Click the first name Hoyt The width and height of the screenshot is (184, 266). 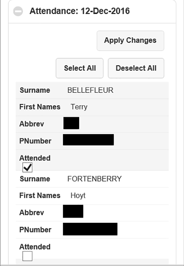point(78,196)
